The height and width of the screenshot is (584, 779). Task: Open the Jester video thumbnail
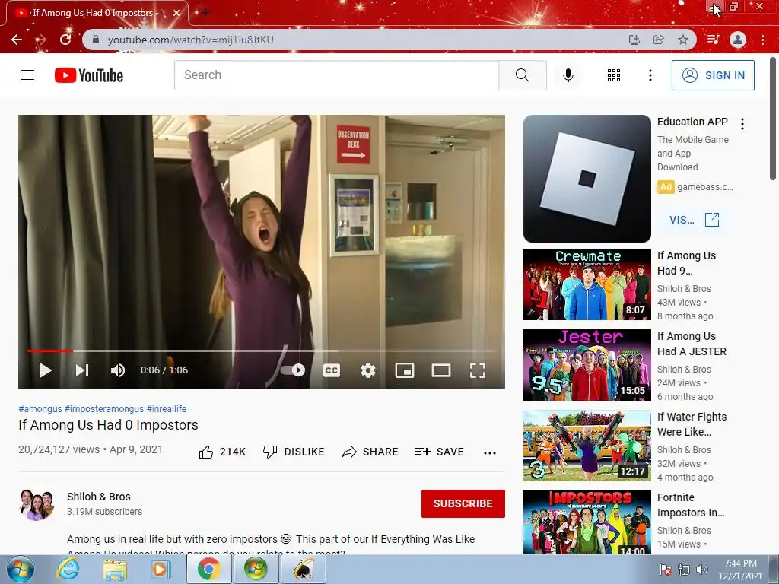click(587, 365)
